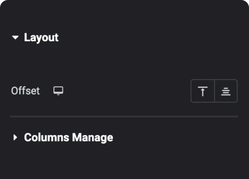
Task: Toggle device view beside Offset label
Action: tap(58, 90)
